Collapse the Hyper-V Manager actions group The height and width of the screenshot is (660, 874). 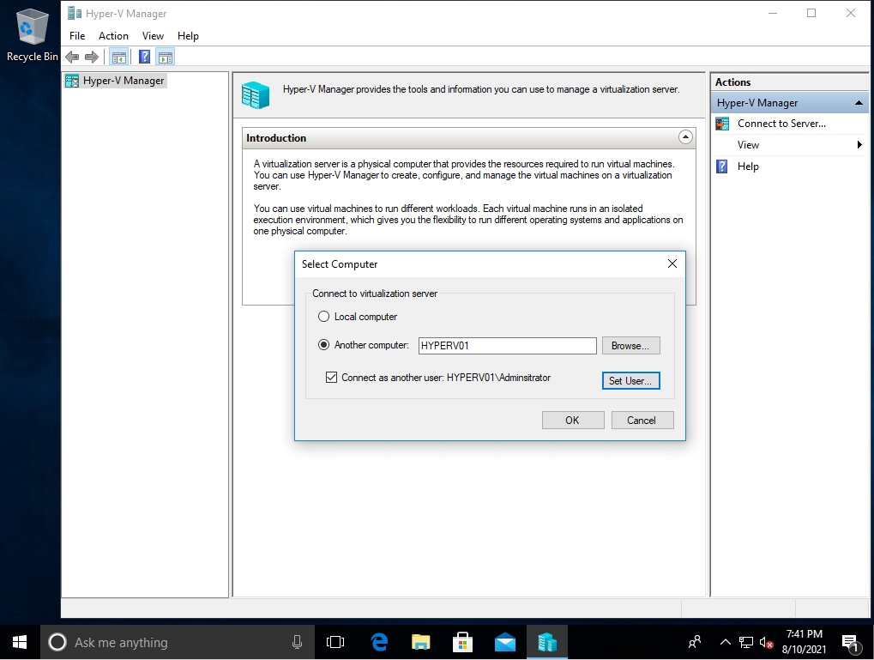[859, 103]
